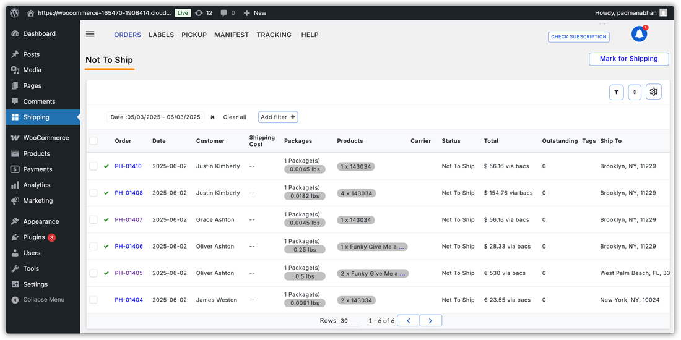Screen dimensions: 681x340
Task: Open WooCommerce in the sidebar
Action: pos(43,138)
